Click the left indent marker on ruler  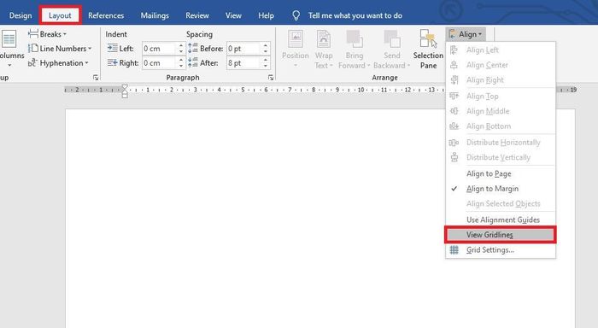pyautogui.click(x=125, y=96)
